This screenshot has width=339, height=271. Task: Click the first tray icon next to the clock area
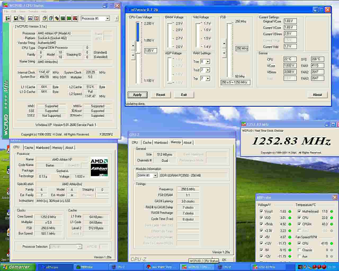pyautogui.click(x=300, y=267)
